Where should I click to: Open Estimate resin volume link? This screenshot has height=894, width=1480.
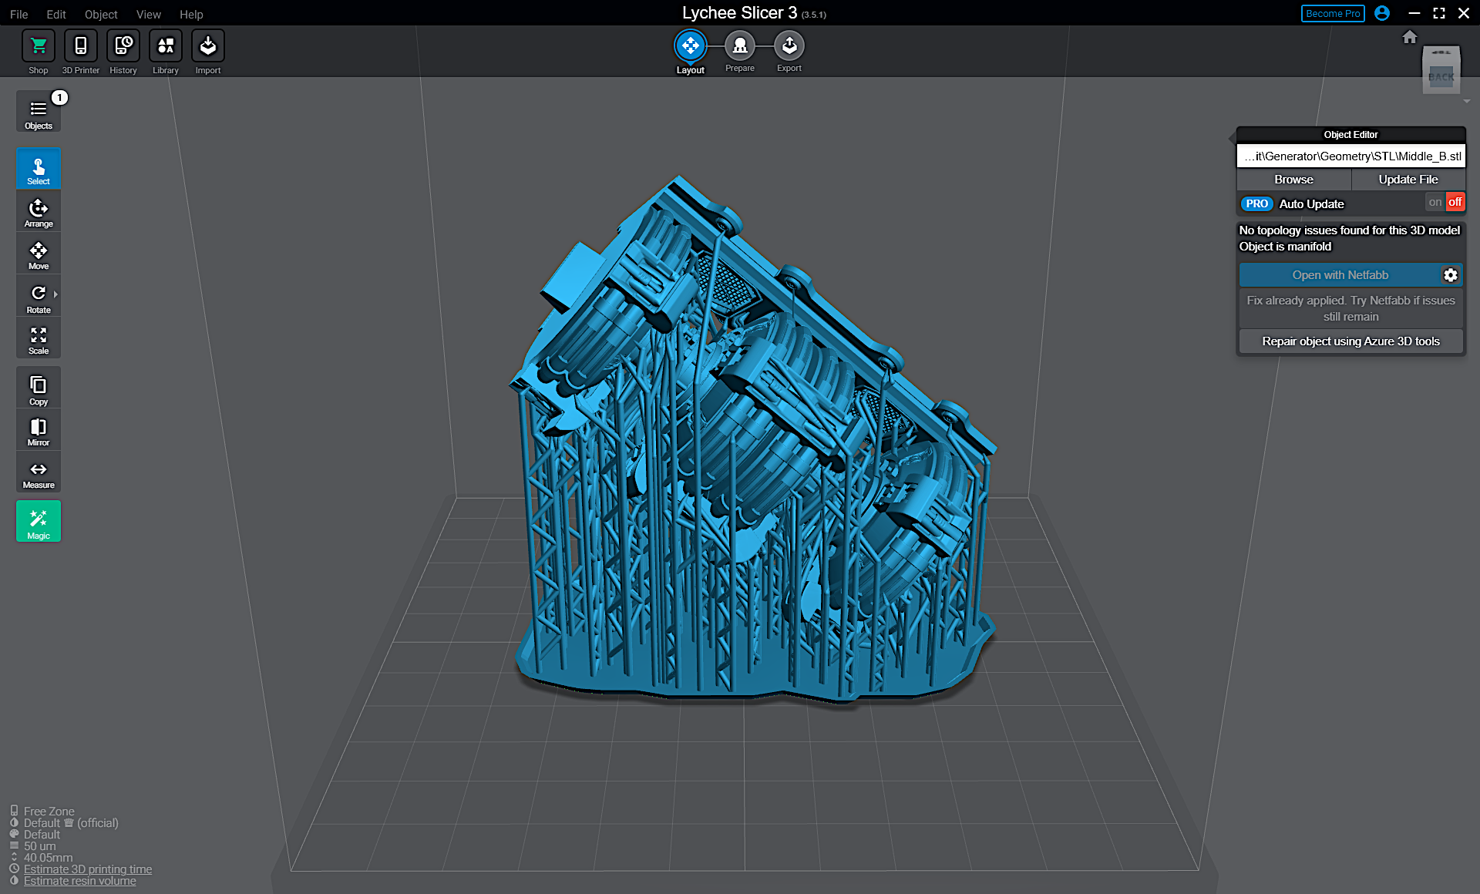pos(79,880)
